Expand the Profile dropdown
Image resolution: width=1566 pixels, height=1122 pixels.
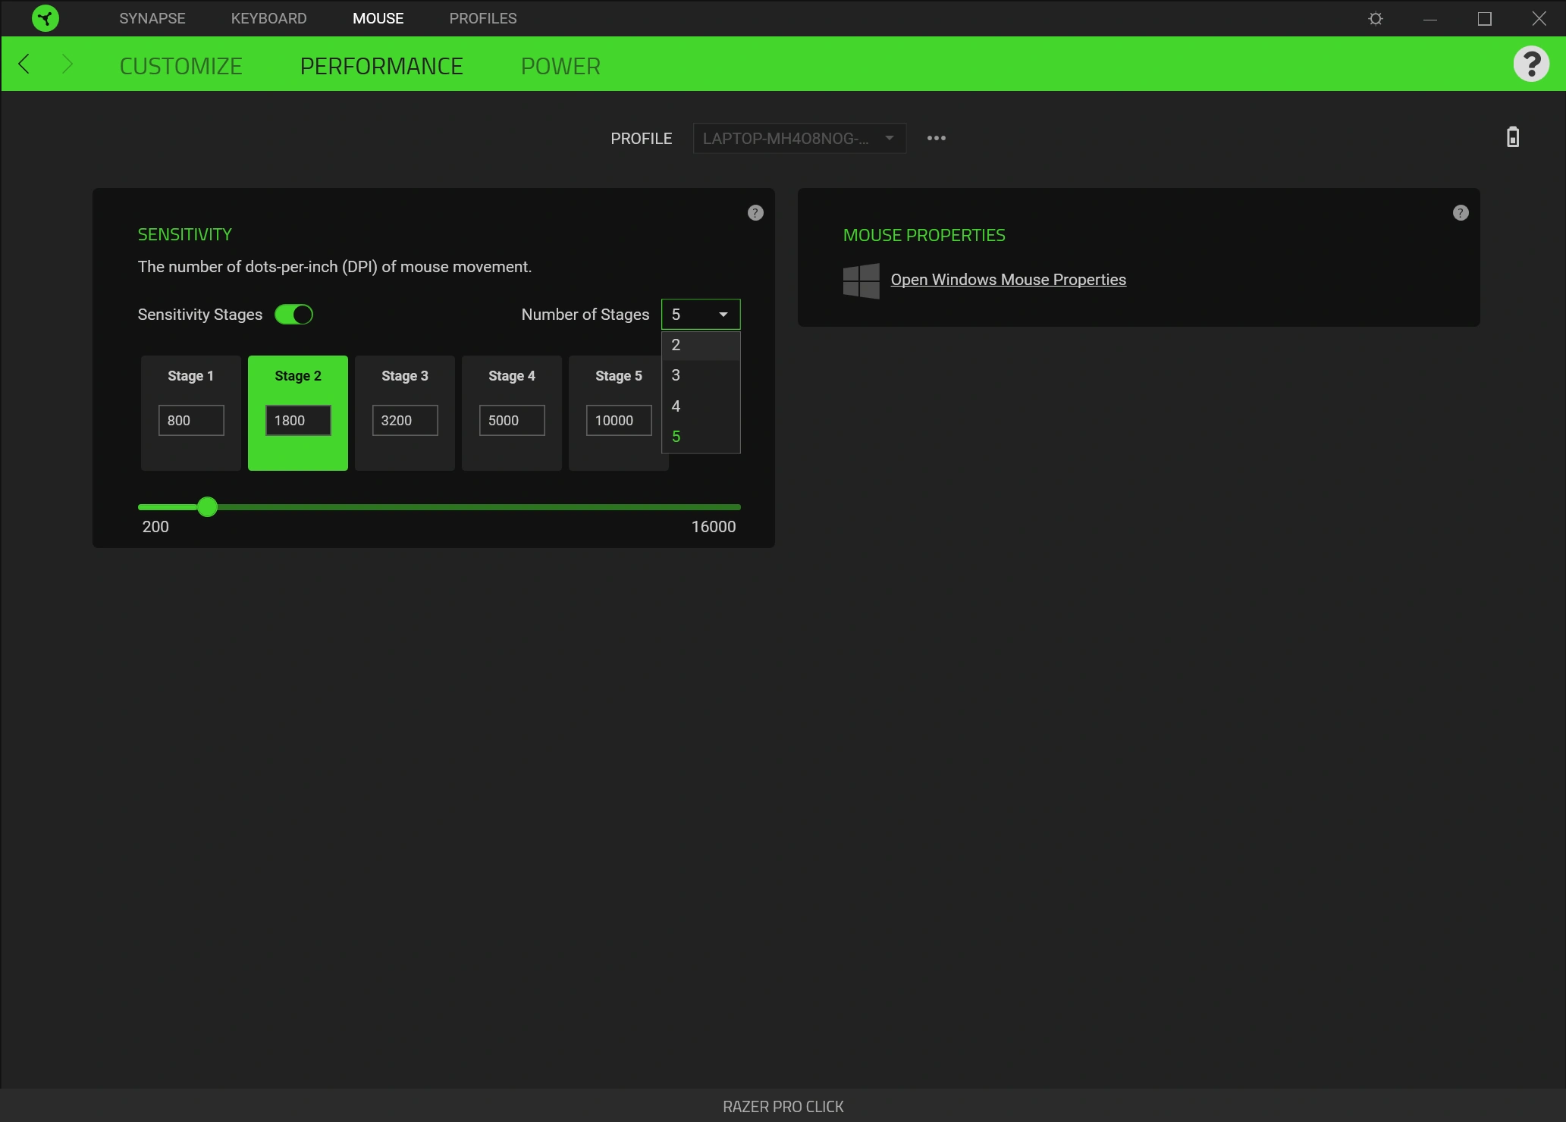pos(799,139)
